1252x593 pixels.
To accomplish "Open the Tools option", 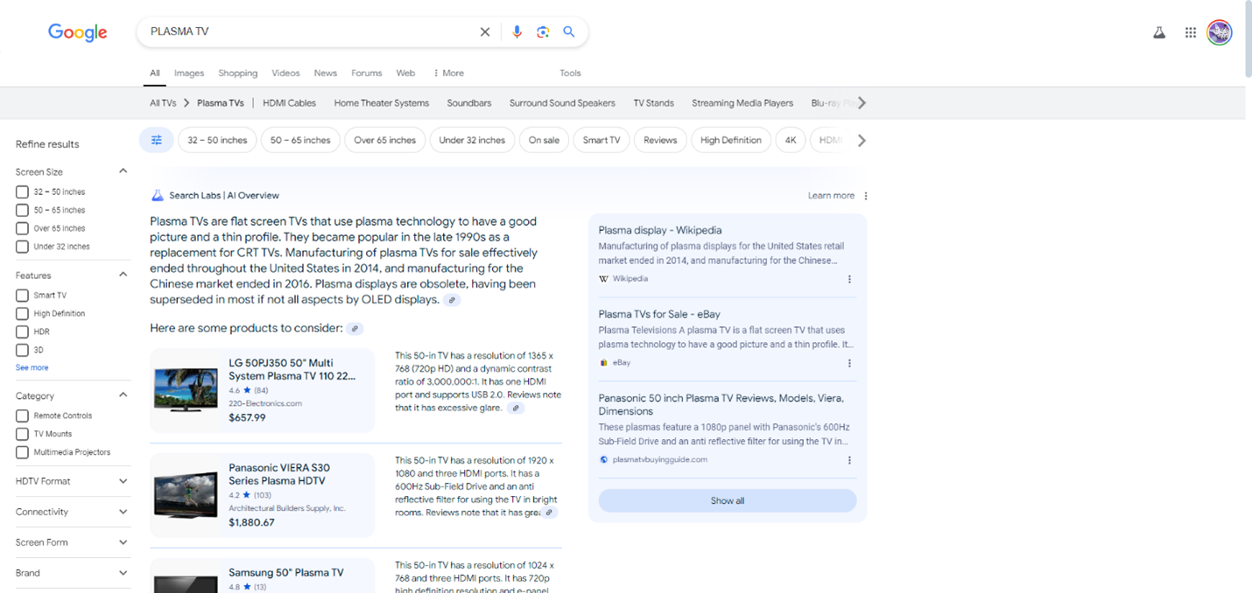I will pos(571,73).
